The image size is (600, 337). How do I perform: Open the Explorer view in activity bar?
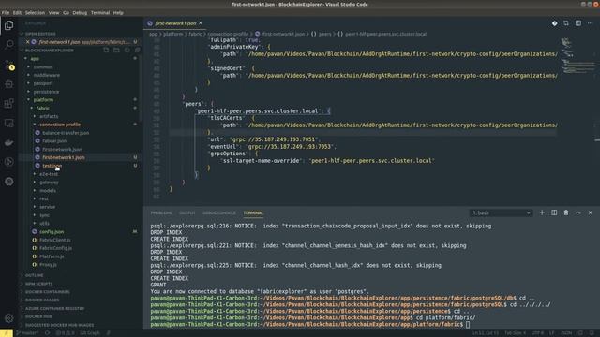[x=8, y=25]
